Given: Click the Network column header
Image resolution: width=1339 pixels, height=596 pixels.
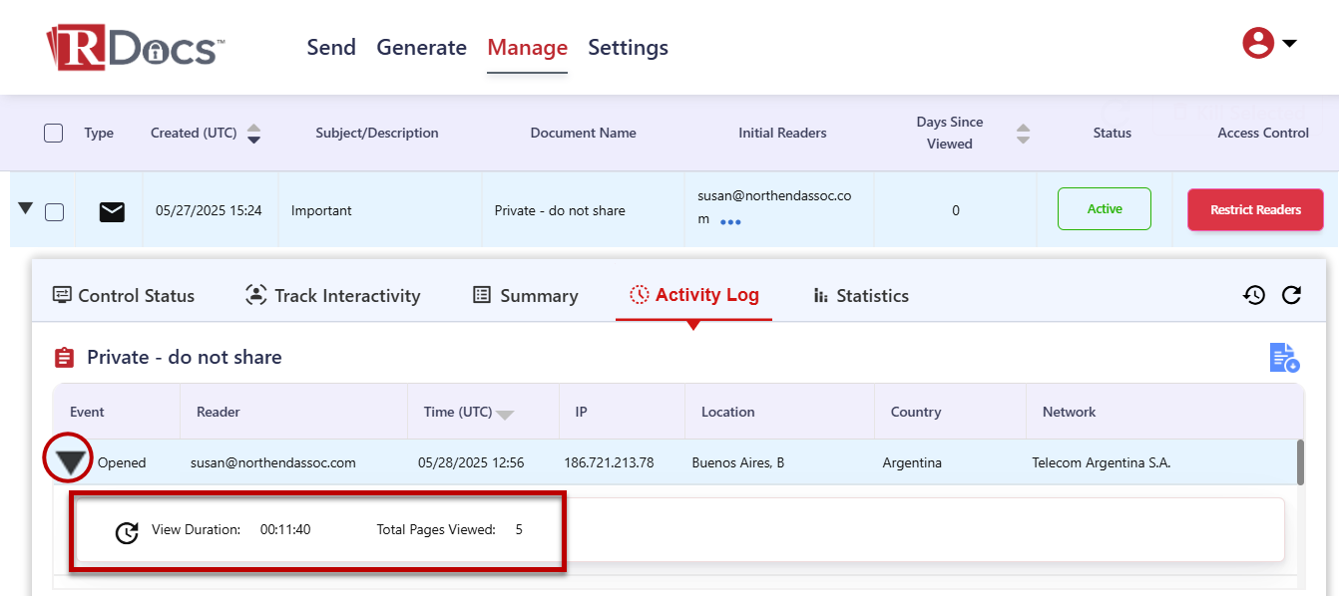Looking at the screenshot, I should [x=1070, y=412].
